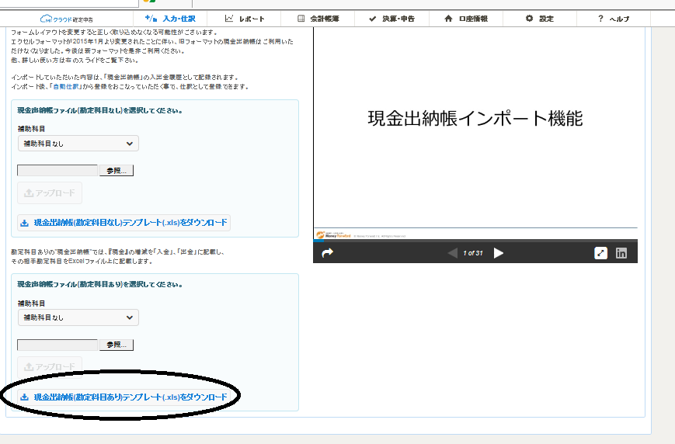Viewport: 675px width, 444px height.
Task: Download 現金出納帳(勘定科目あり) template
Action: (x=124, y=397)
